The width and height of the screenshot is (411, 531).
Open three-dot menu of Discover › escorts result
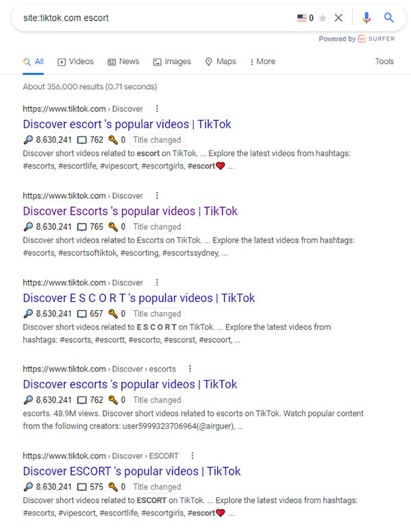point(190,368)
